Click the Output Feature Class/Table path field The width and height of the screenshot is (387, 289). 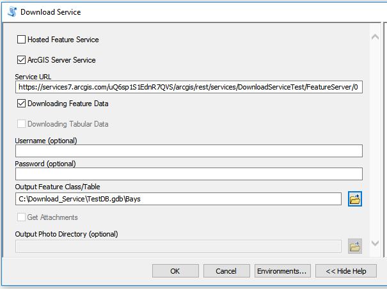pos(178,199)
